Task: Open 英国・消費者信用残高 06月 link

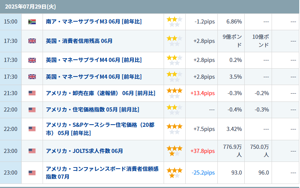Action: pos(79,41)
